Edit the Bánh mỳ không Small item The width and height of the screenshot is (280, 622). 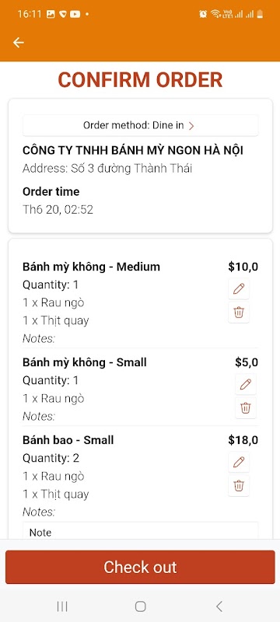coord(246,384)
